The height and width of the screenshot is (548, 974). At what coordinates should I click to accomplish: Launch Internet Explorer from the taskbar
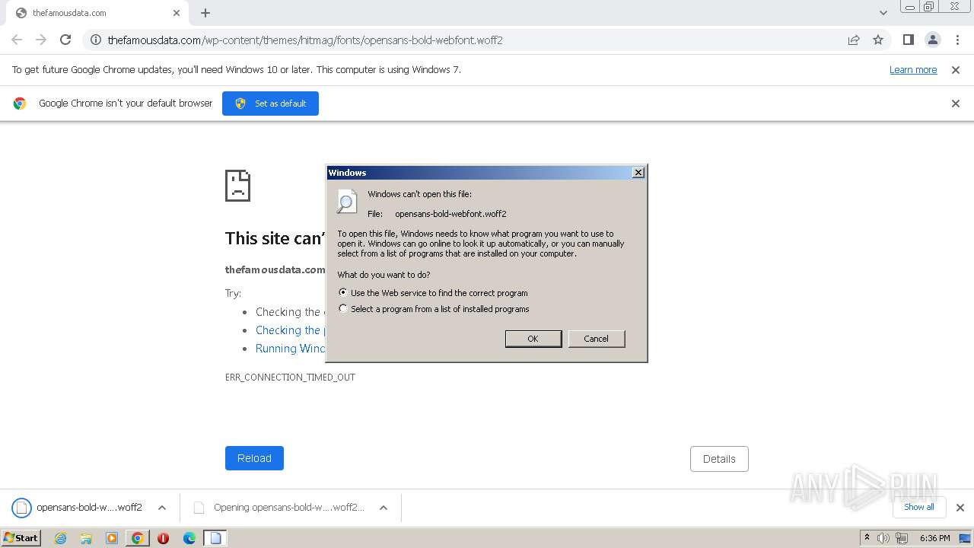pos(61,538)
